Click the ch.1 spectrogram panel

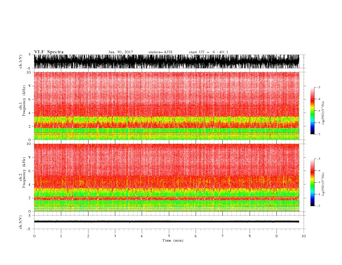click(x=166, y=106)
